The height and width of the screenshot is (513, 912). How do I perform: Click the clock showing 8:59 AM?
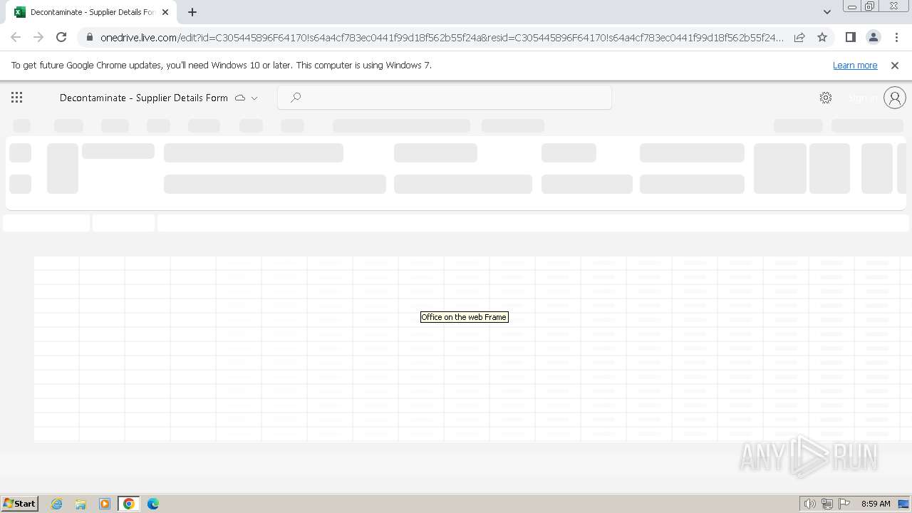(876, 504)
